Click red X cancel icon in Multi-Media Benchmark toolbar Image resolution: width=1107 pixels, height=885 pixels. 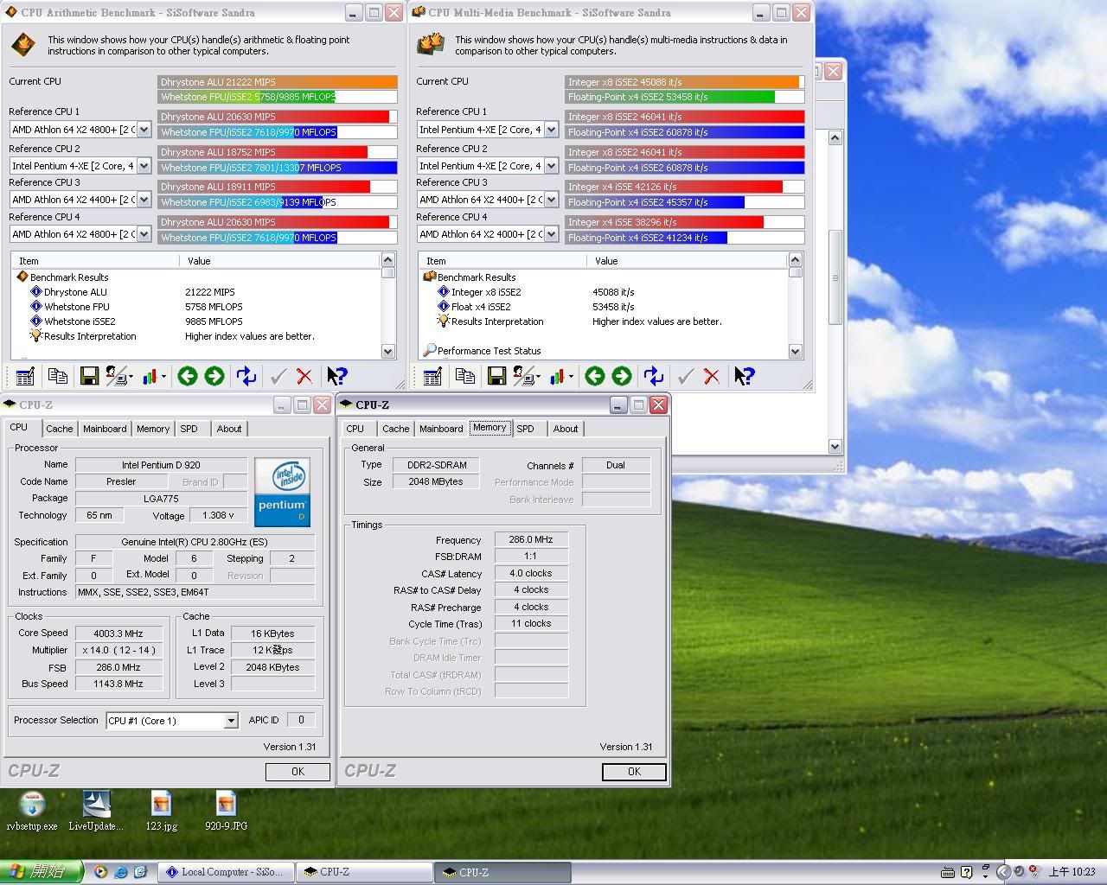(x=712, y=376)
